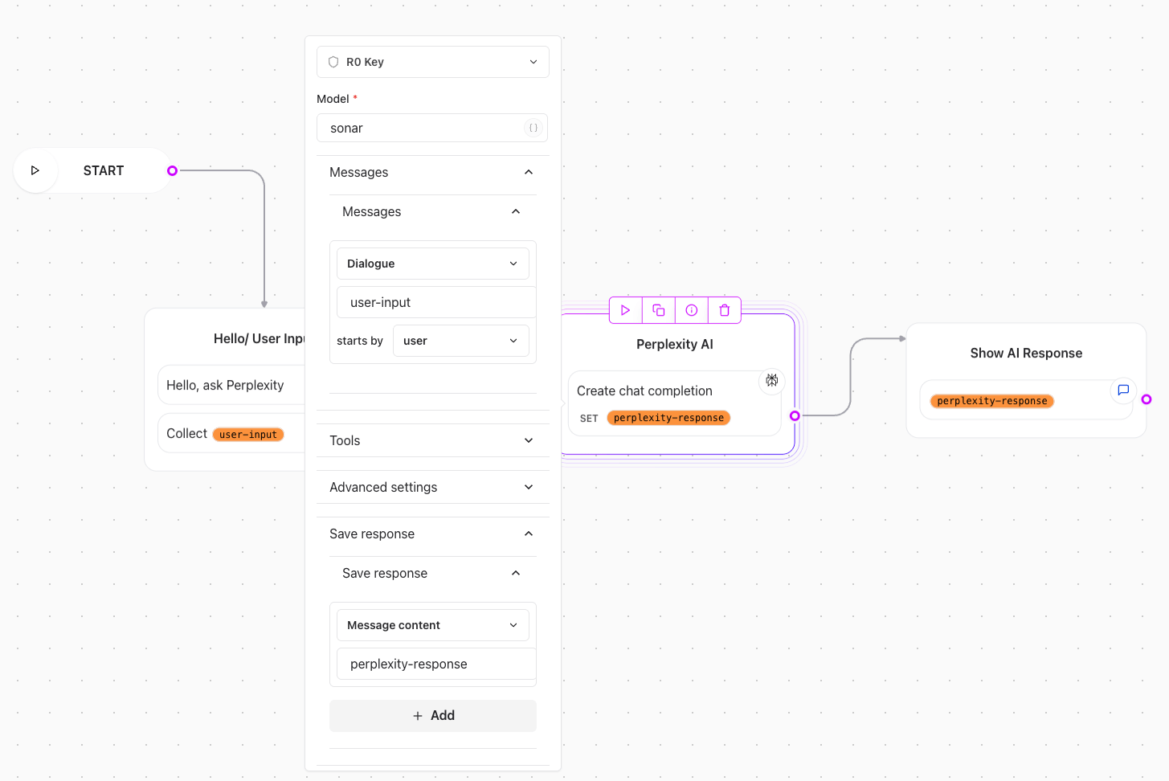The image size is (1169, 781).
Task: Click the Perplexity AI block output connector dot
Action: 795,415
